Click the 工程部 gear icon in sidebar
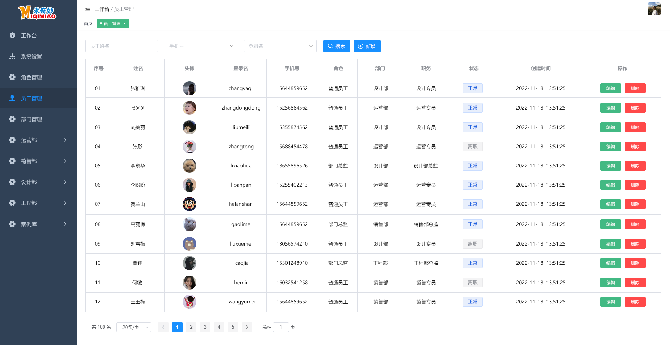This screenshot has width=670, height=345. 12,203
